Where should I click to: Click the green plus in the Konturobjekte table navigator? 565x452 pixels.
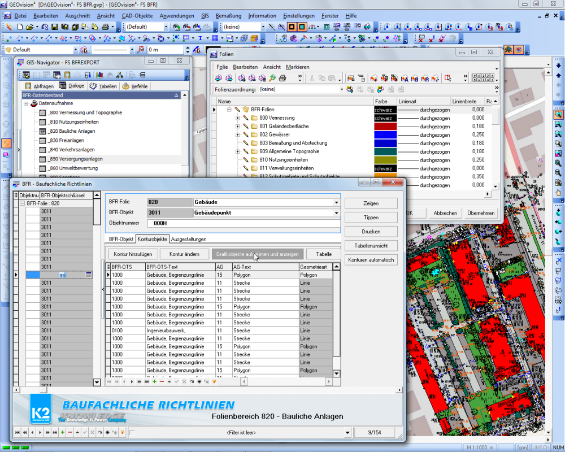click(x=154, y=381)
